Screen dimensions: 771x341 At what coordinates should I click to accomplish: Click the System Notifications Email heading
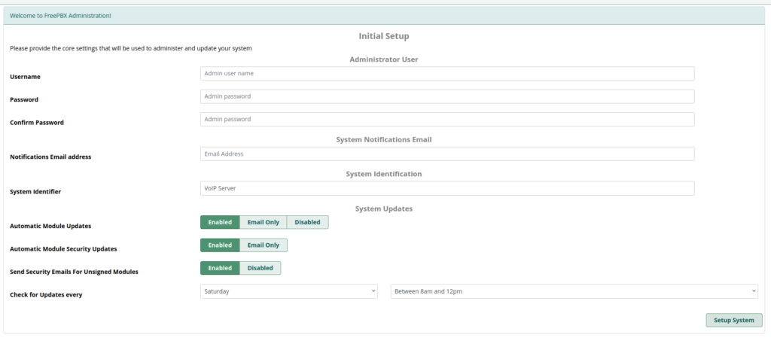click(383, 139)
